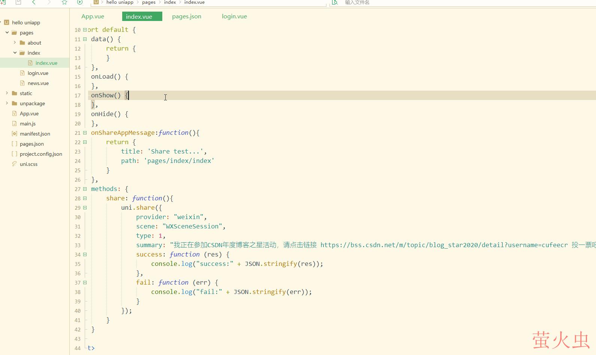
Task: Select the index.vue editor tab
Action: click(142, 16)
